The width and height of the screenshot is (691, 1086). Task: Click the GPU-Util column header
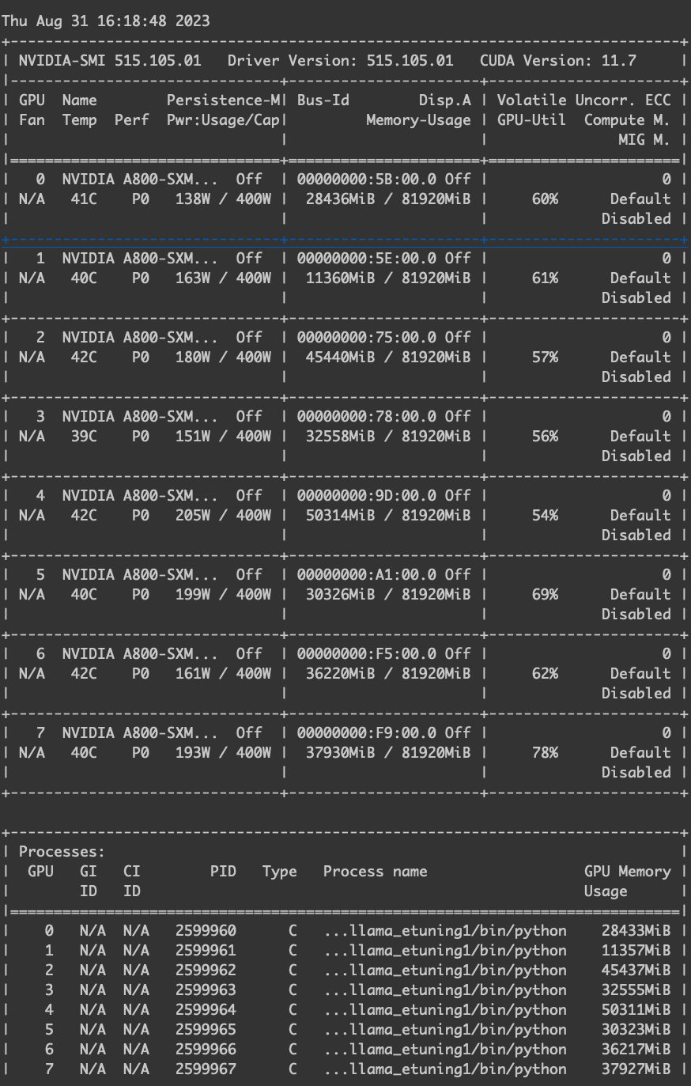point(531,120)
